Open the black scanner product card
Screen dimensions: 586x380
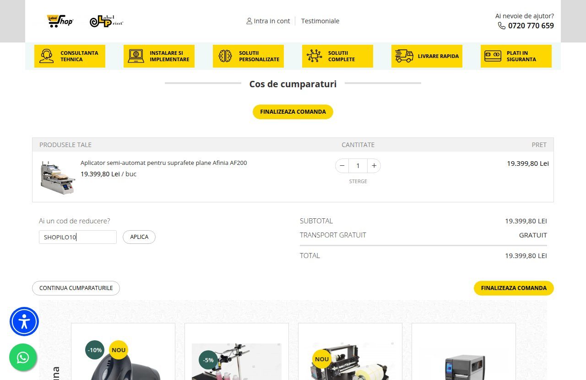(123, 352)
